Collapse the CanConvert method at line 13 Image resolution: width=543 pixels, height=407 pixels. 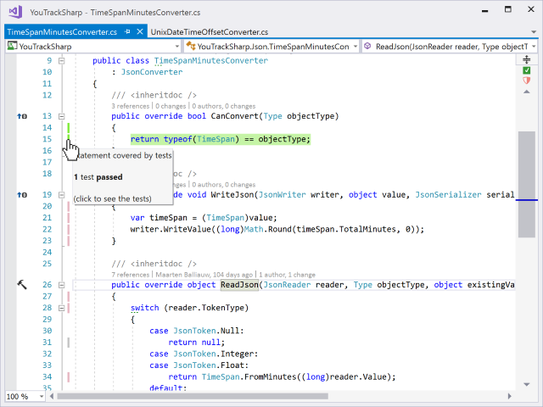[62, 116]
